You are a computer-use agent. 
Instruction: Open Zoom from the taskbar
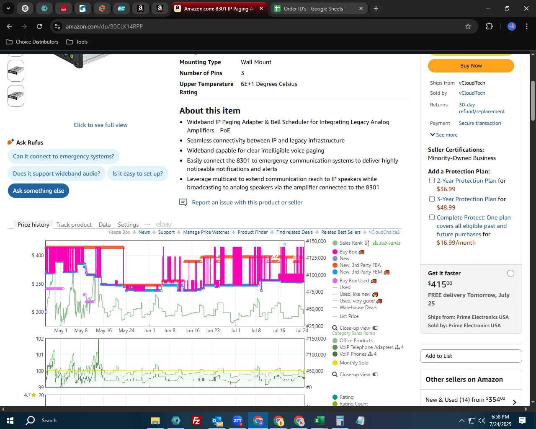coord(237,421)
